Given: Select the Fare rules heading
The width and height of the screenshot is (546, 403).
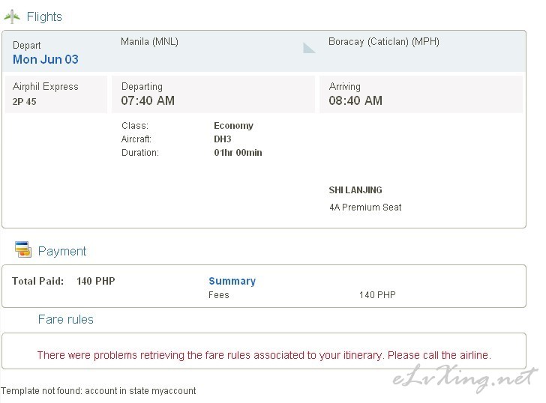Looking at the screenshot, I should (x=66, y=319).
